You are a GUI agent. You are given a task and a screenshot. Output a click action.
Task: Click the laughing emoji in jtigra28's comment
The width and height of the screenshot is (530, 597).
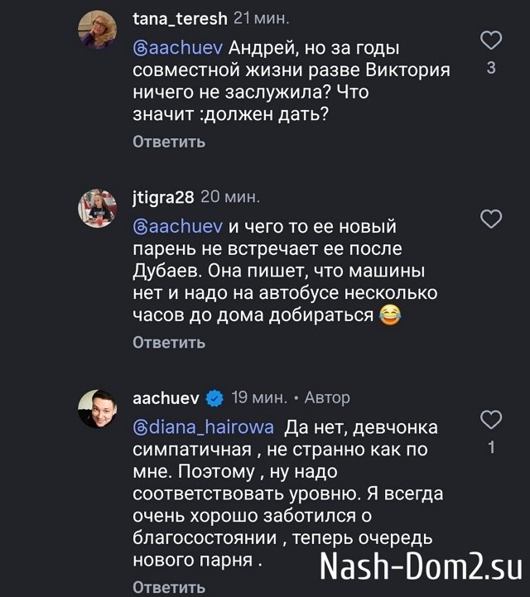coord(389,315)
